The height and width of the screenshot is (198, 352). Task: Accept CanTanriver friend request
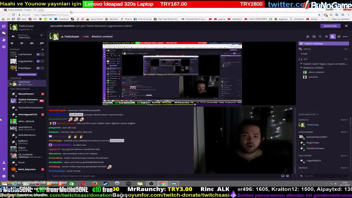[x=38, y=54]
